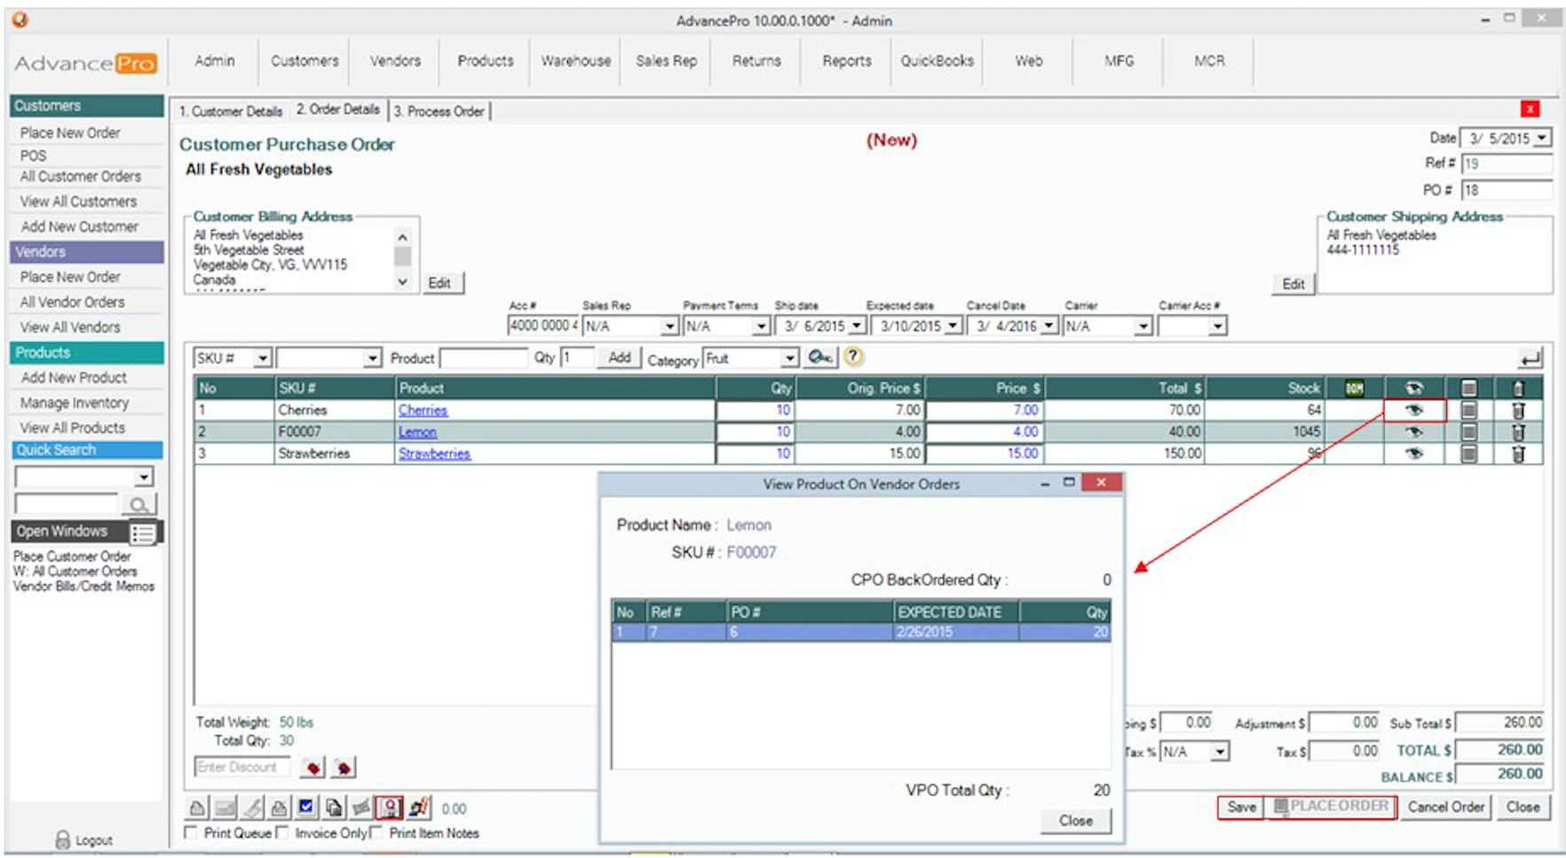Viewport: 1566px width, 858px height.
Task: Click the return arrow icon above the table
Action: tap(1530, 359)
